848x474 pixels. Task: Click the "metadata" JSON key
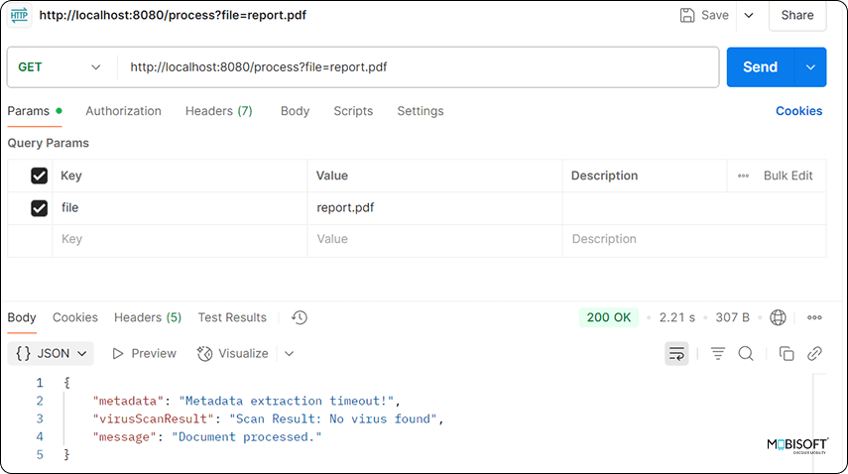pyautogui.click(x=128, y=401)
